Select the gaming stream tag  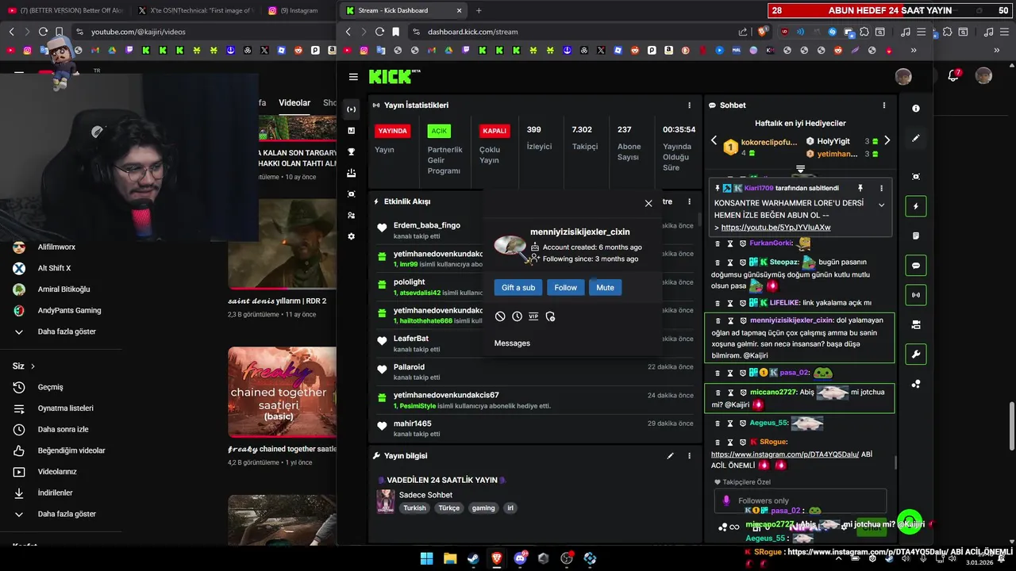tap(483, 508)
